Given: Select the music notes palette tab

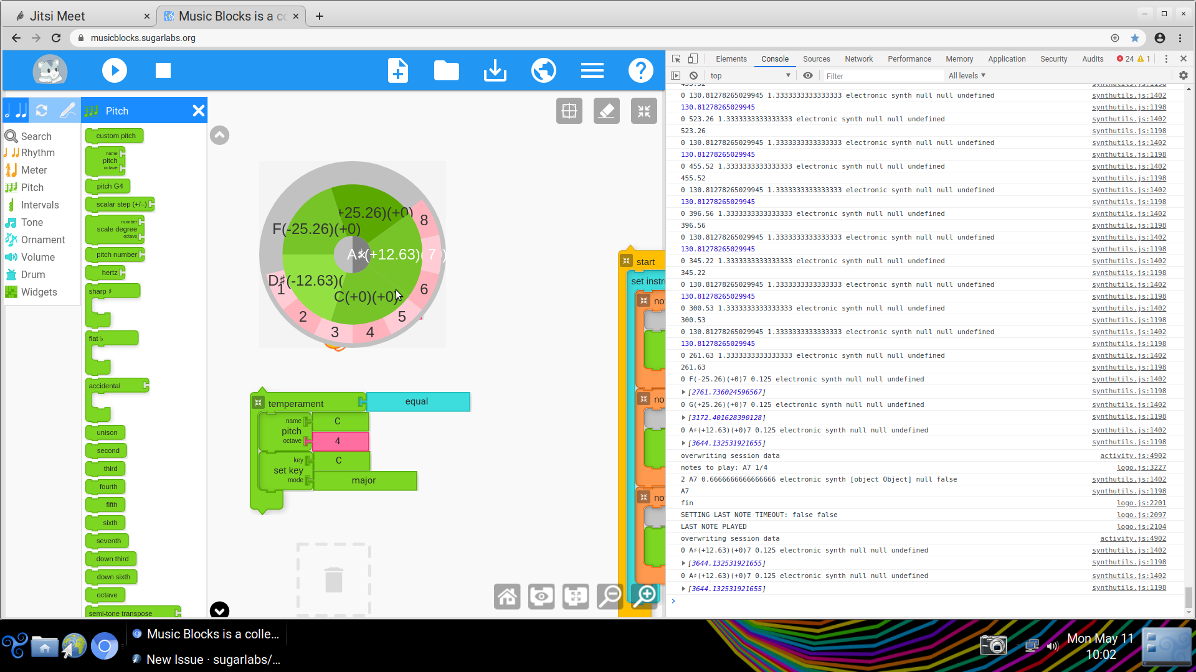Looking at the screenshot, I should coord(16,111).
